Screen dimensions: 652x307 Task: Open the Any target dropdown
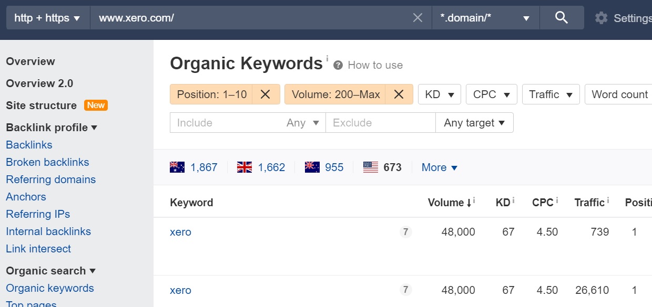474,123
